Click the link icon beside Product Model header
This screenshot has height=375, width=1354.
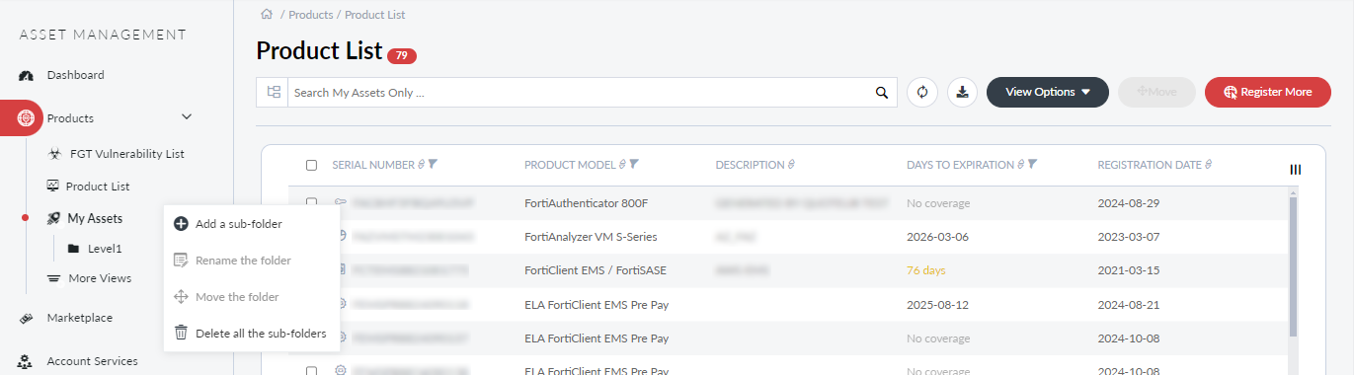click(622, 165)
